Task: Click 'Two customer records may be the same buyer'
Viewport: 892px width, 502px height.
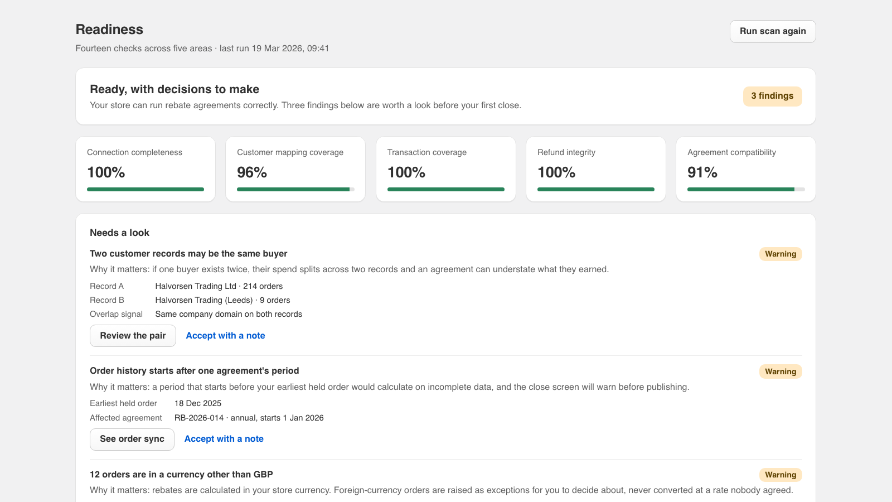Action: click(188, 254)
